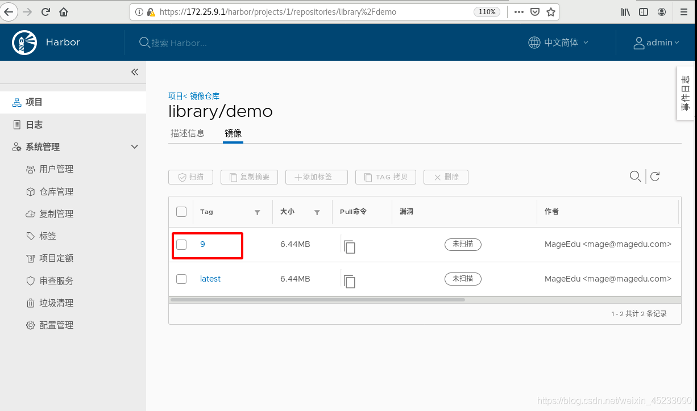Click the 复制摘要 button
Screen dimensions: 697x411
point(249,177)
